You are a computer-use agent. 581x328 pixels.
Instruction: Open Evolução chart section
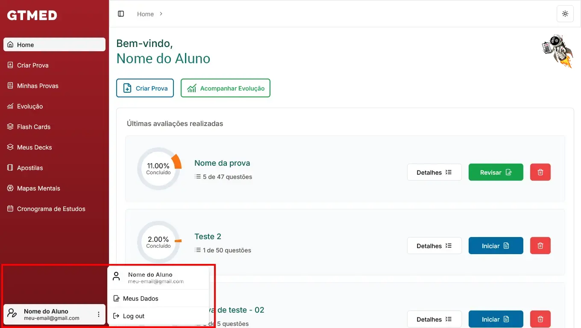[30, 106]
